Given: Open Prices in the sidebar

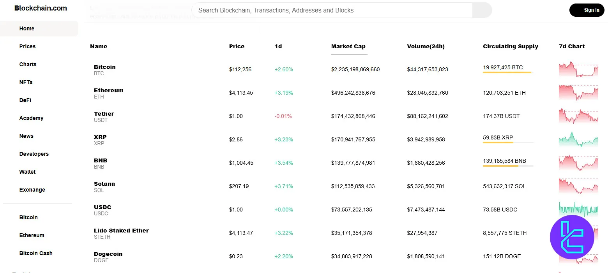Looking at the screenshot, I should click(x=27, y=46).
